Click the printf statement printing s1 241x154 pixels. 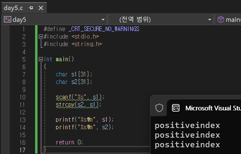85,120
